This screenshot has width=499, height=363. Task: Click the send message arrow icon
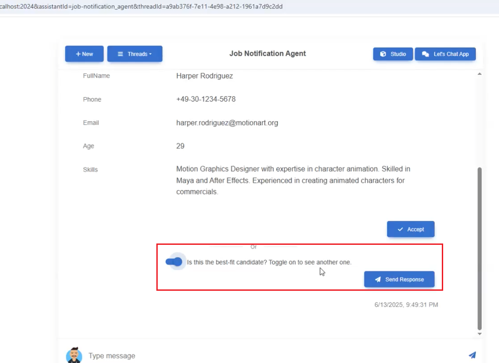pyautogui.click(x=472, y=355)
